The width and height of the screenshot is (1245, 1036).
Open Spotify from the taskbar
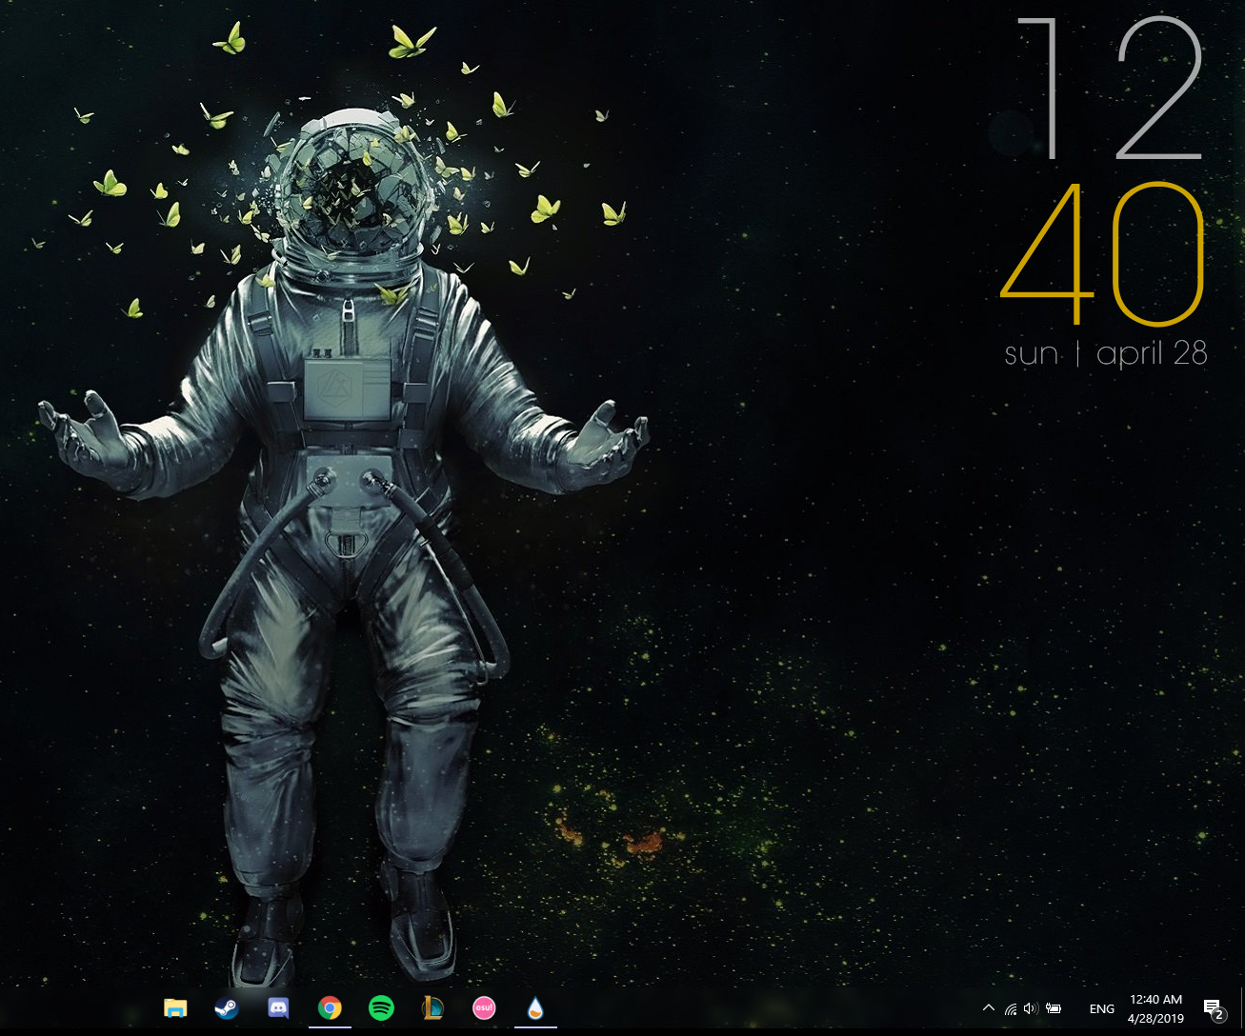[x=381, y=1007]
